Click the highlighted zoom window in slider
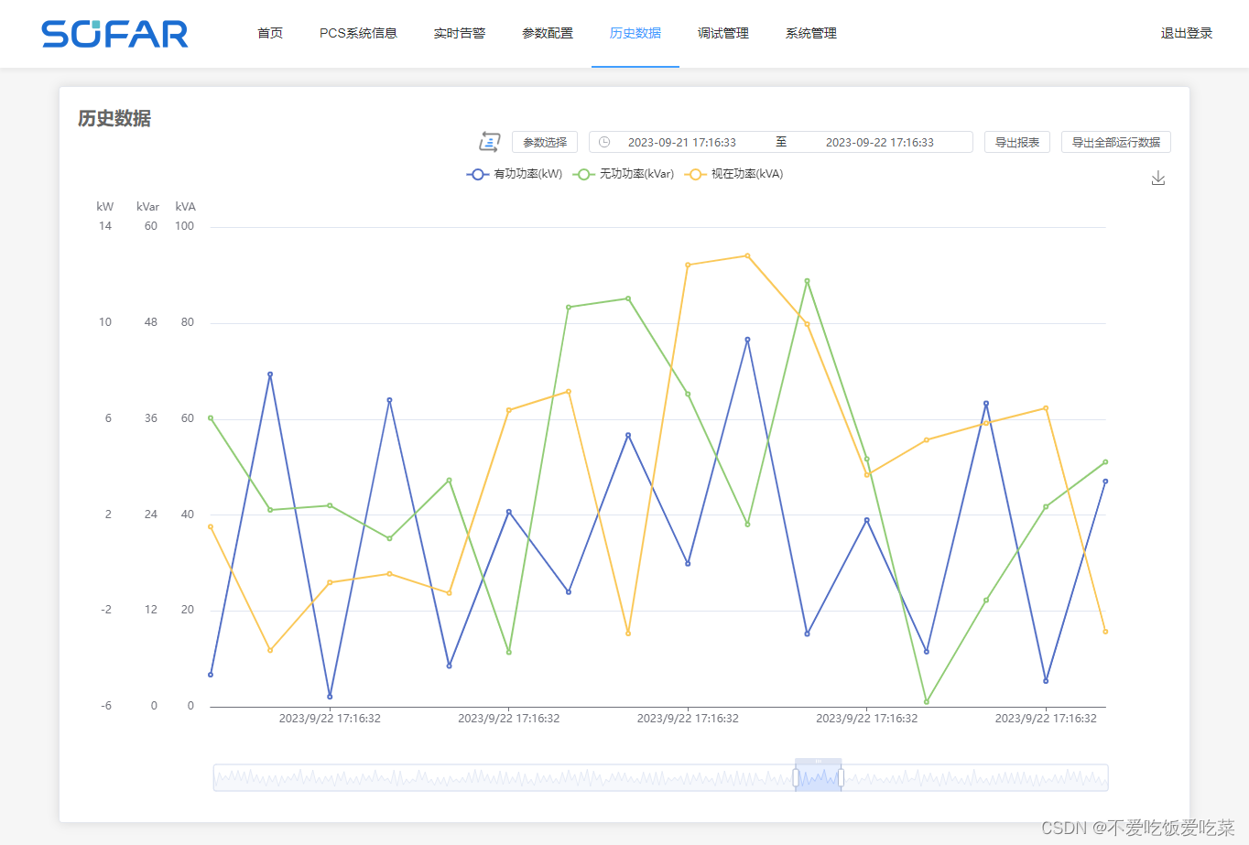This screenshot has height=845, width=1249. (x=818, y=777)
